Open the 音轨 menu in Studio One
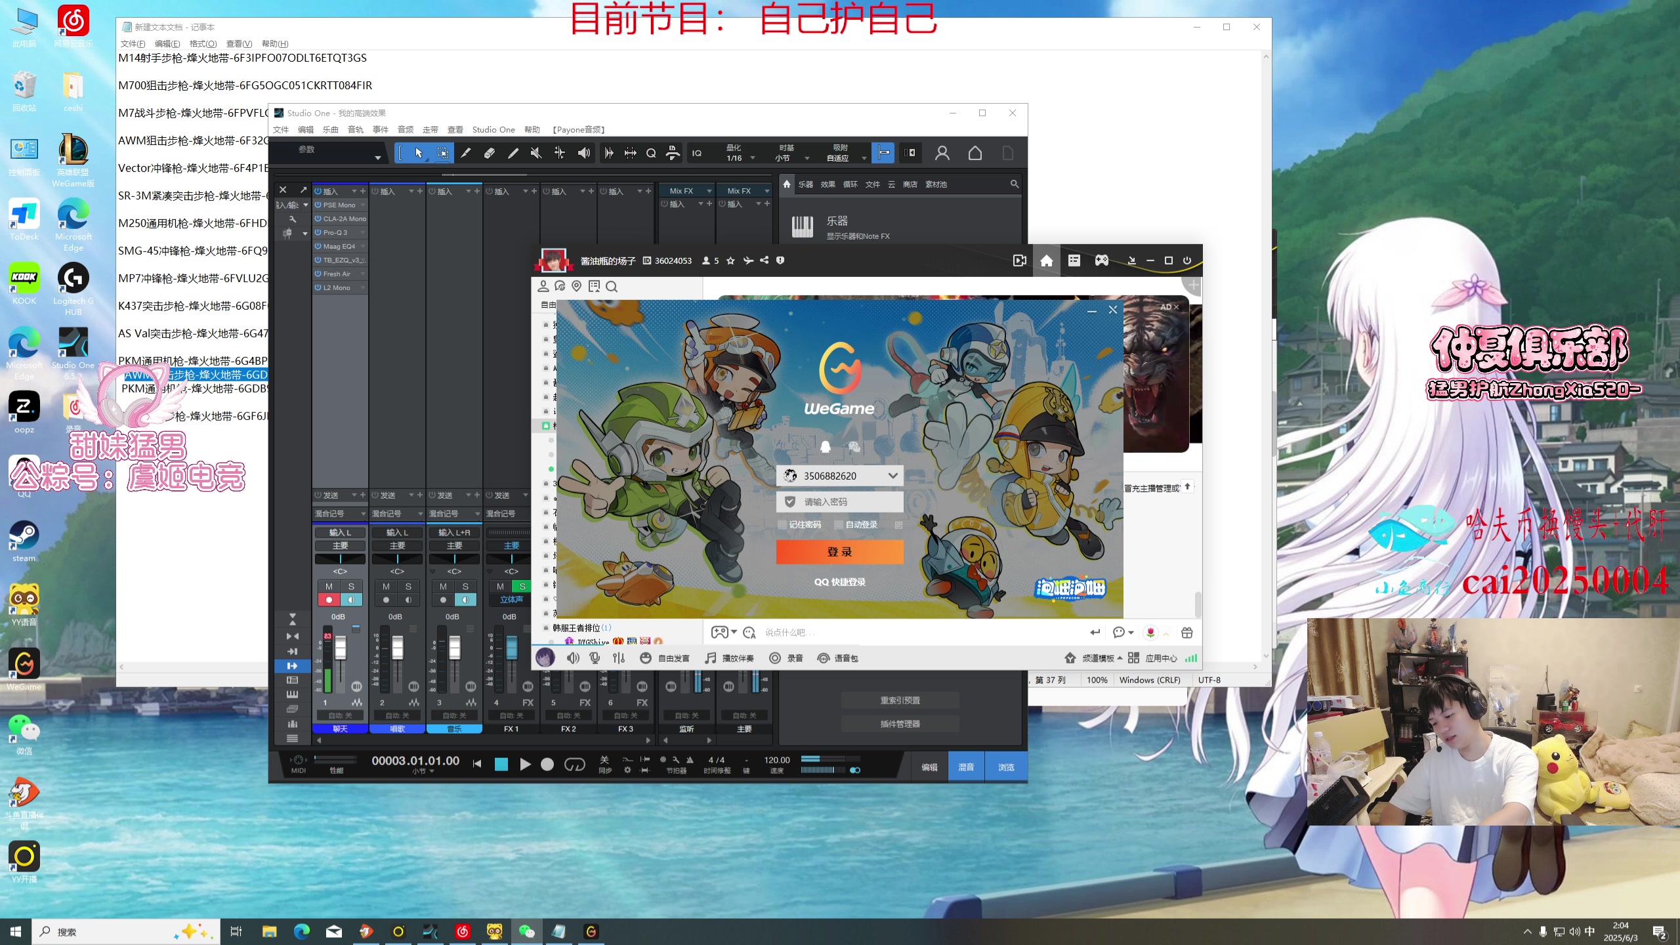 (x=355, y=129)
